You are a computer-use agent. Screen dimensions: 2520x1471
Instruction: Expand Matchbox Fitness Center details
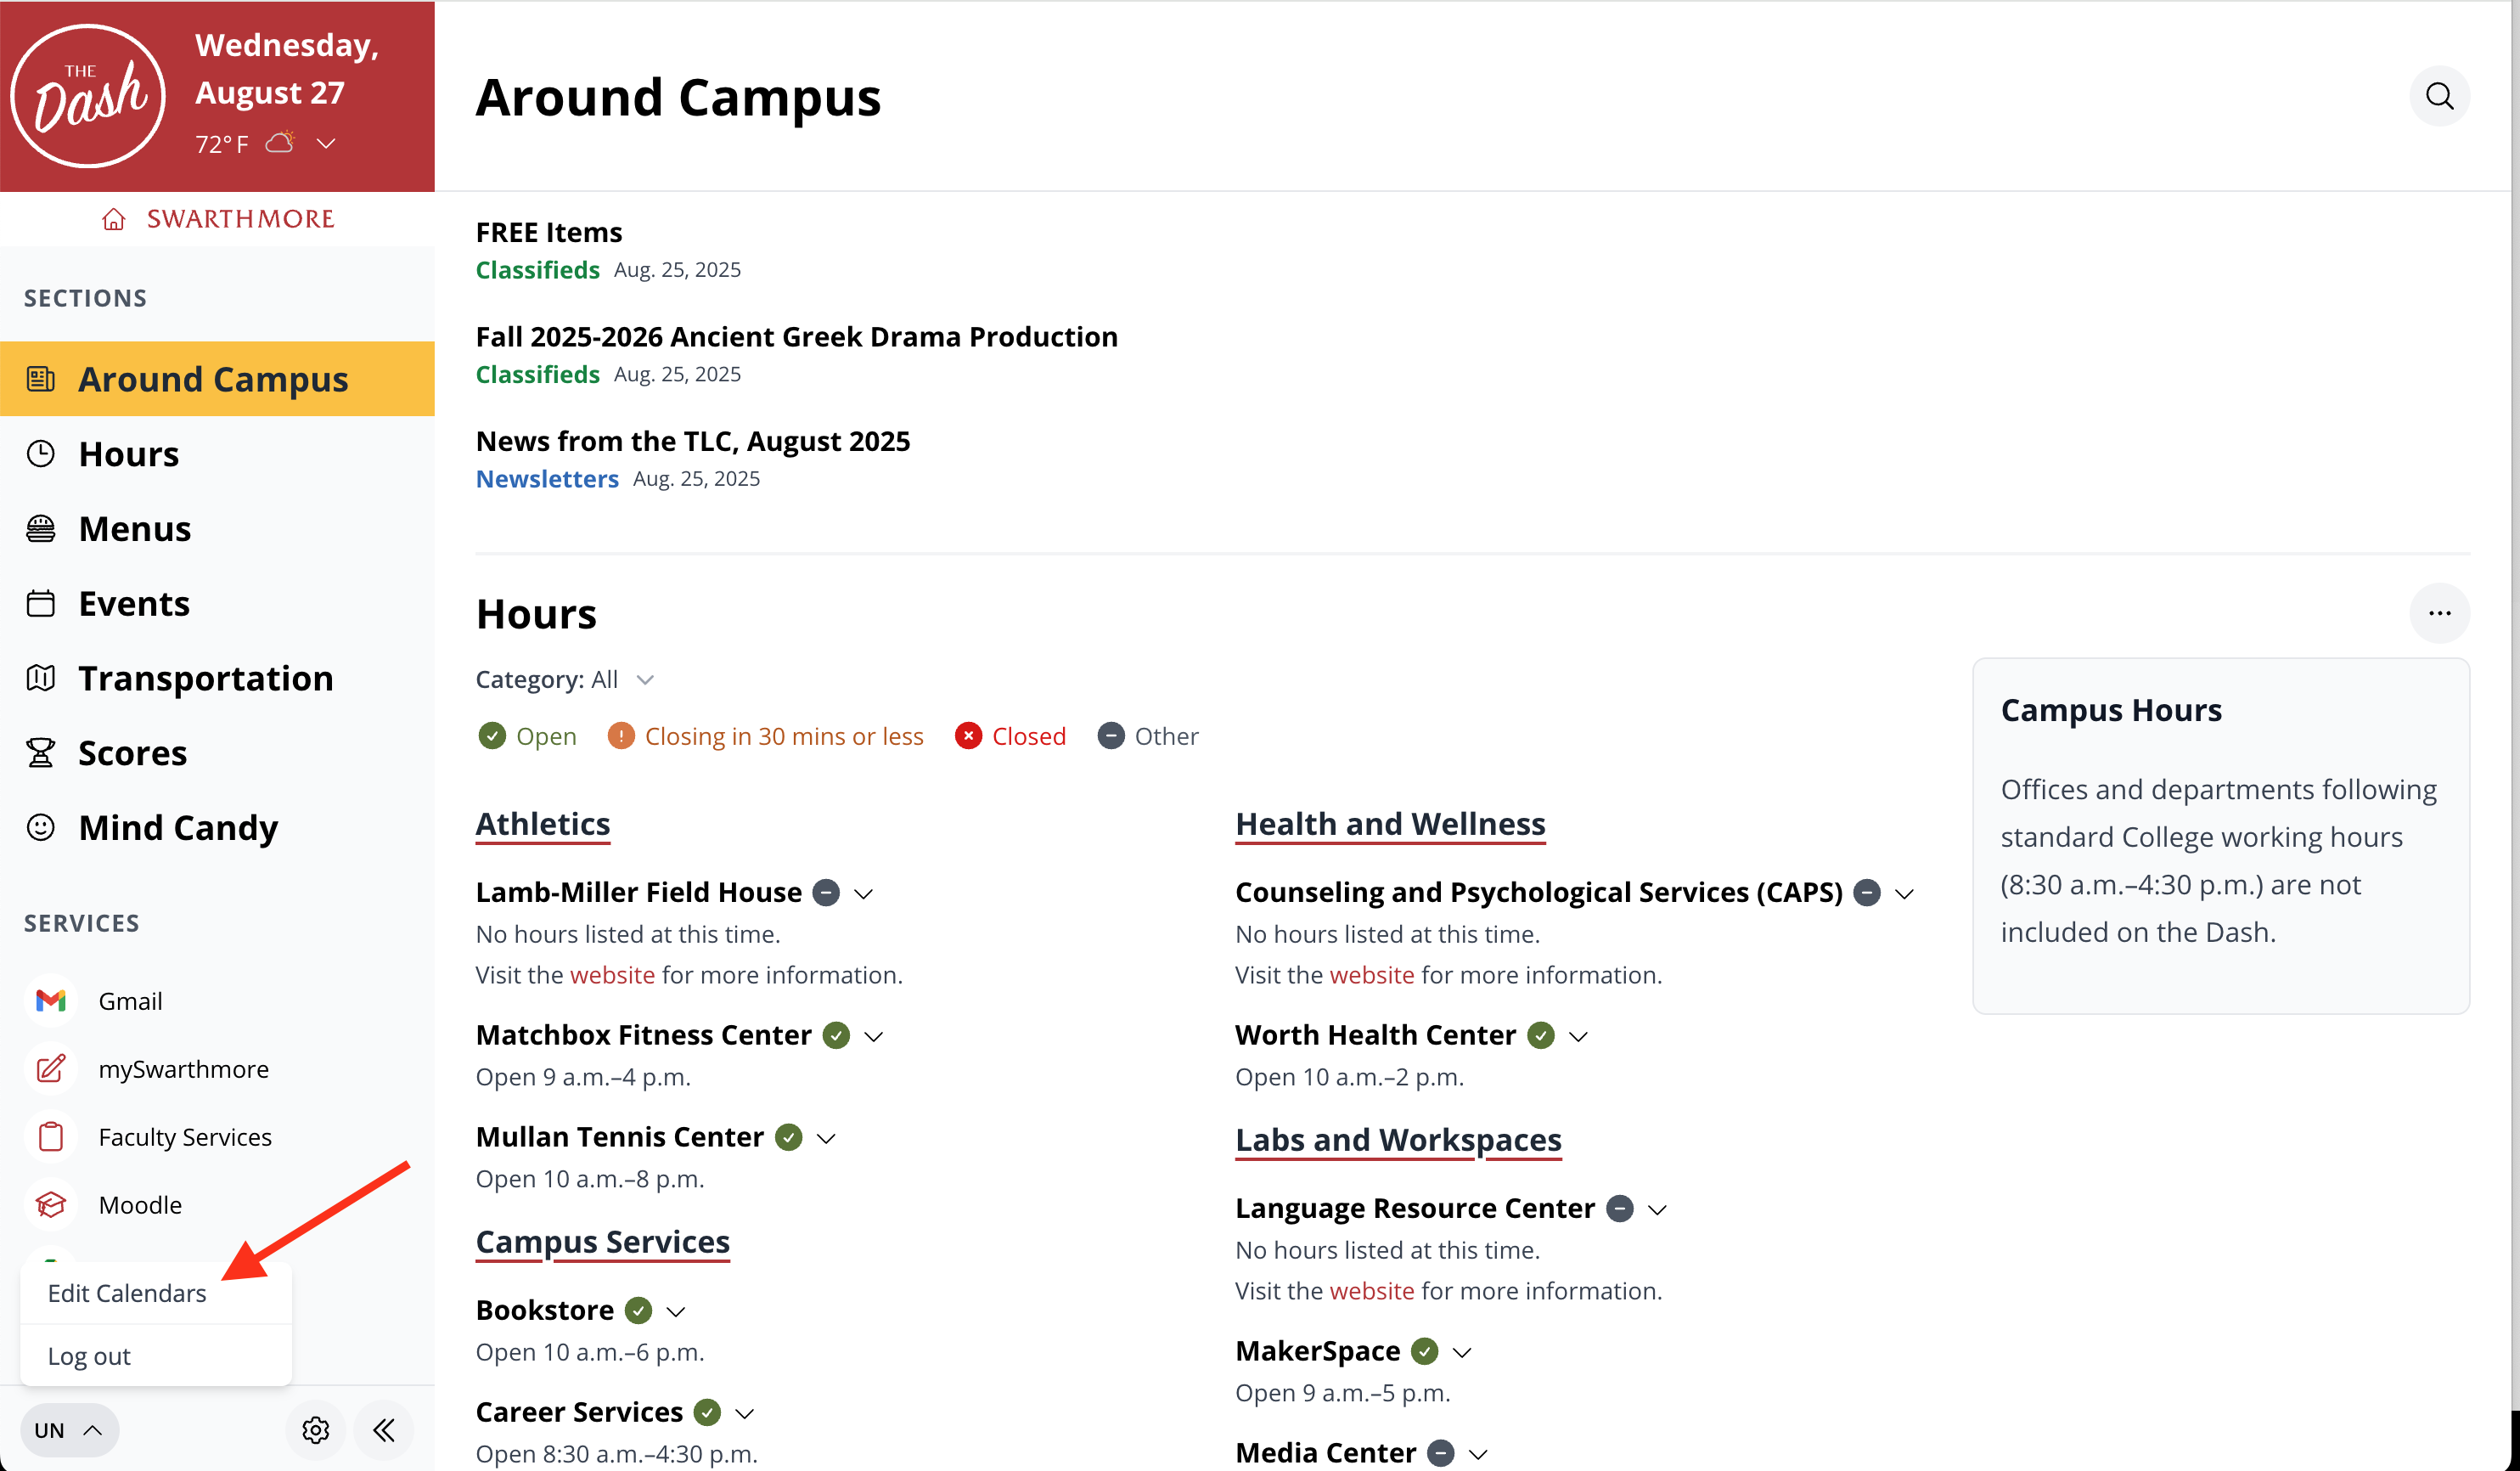pyautogui.click(x=874, y=1036)
